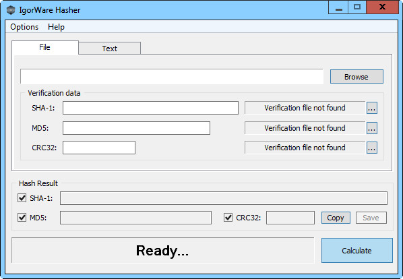The image size is (403, 279).
Task: Uncheck the SHA-1 hash result checkbox
Action: pyautogui.click(x=22, y=198)
